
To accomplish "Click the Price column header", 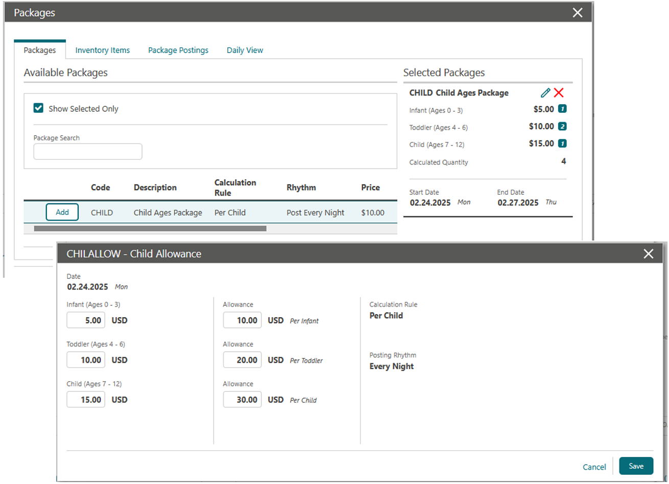I will [371, 187].
